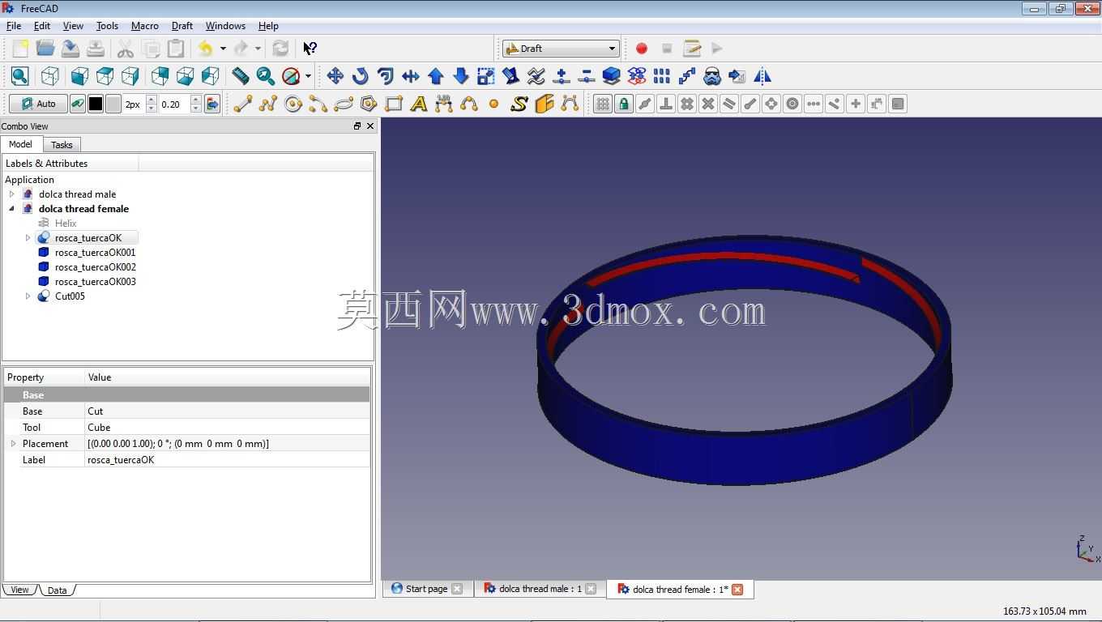
Task: Select the Draft Mirror tool
Action: [x=762, y=76]
